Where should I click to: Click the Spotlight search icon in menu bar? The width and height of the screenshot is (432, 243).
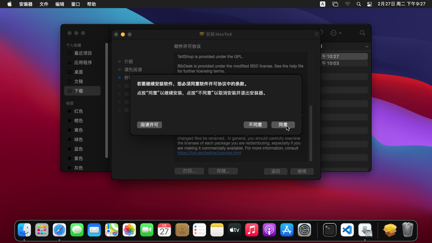tap(359, 4)
